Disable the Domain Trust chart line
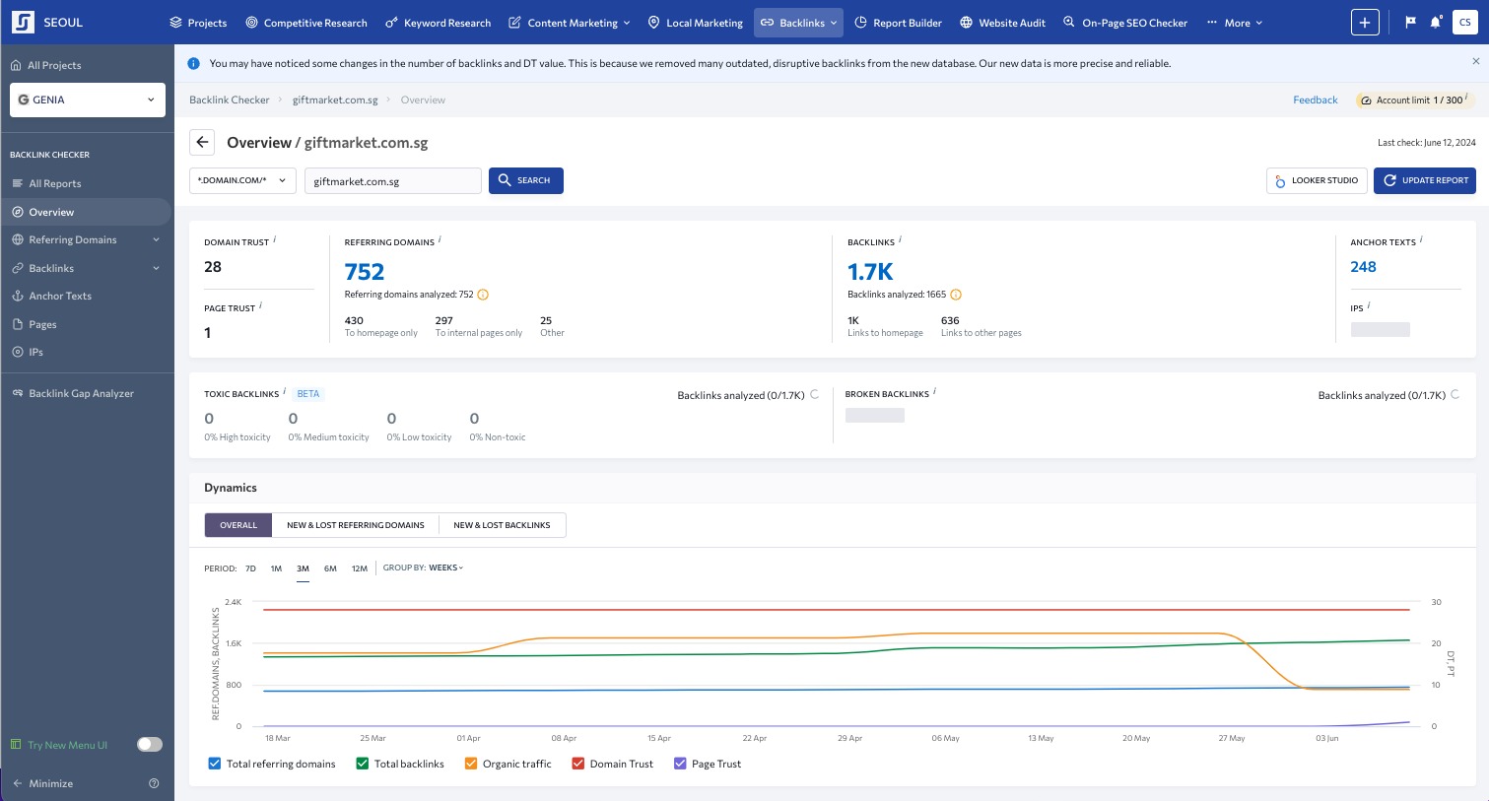The image size is (1489, 801). 578,764
